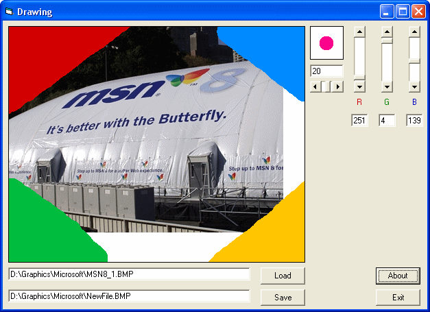Click the red value field showing 251
The height and width of the screenshot is (312, 430).
(359, 121)
